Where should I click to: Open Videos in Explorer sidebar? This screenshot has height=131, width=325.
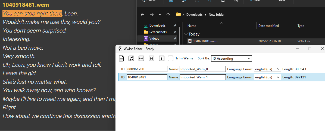tap(154, 39)
